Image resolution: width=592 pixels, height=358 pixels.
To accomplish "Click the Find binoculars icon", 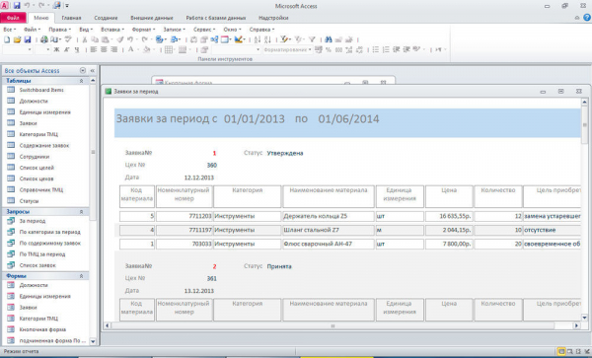I will [x=329, y=39].
